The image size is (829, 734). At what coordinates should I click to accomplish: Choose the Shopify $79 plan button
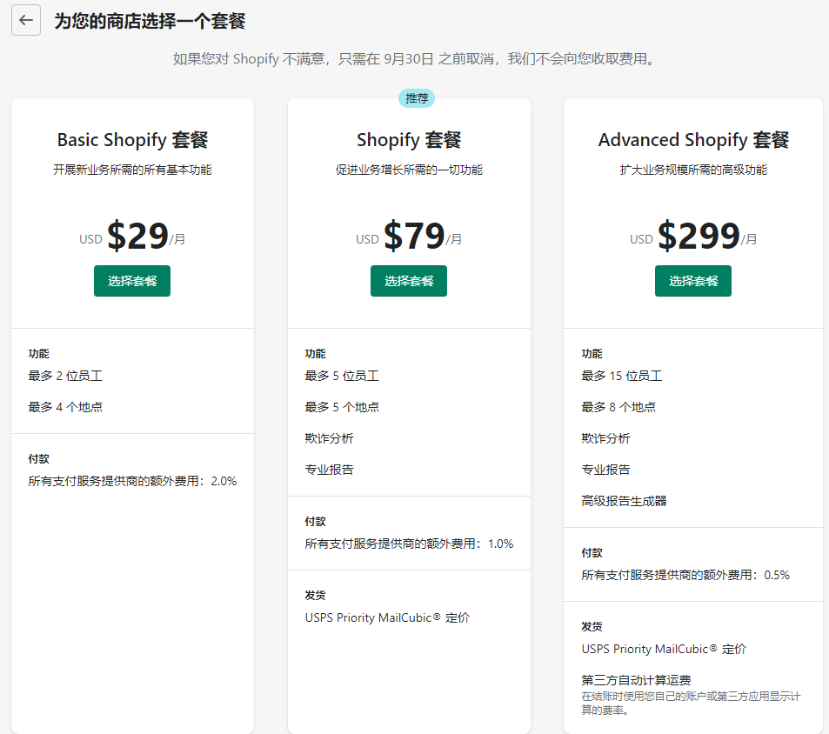click(x=409, y=281)
